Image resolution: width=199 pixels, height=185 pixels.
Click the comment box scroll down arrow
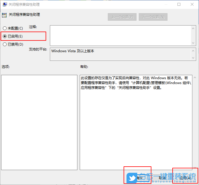(x=193, y=43)
